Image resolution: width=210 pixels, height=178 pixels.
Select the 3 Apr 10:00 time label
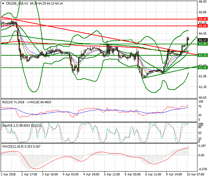click(x=50, y=174)
